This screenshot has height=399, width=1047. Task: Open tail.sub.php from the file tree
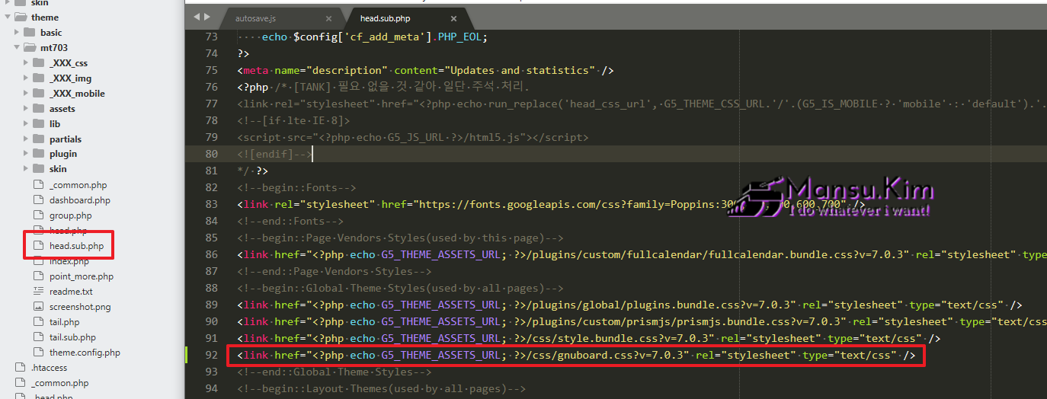coord(72,337)
